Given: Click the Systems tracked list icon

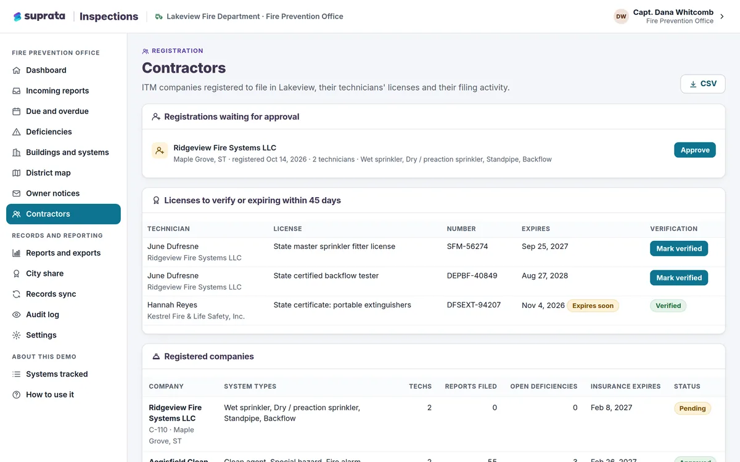Looking at the screenshot, I should point(17,374).
